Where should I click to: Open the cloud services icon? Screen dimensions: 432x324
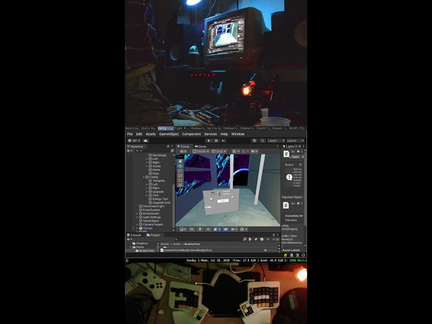click(146, 140)
